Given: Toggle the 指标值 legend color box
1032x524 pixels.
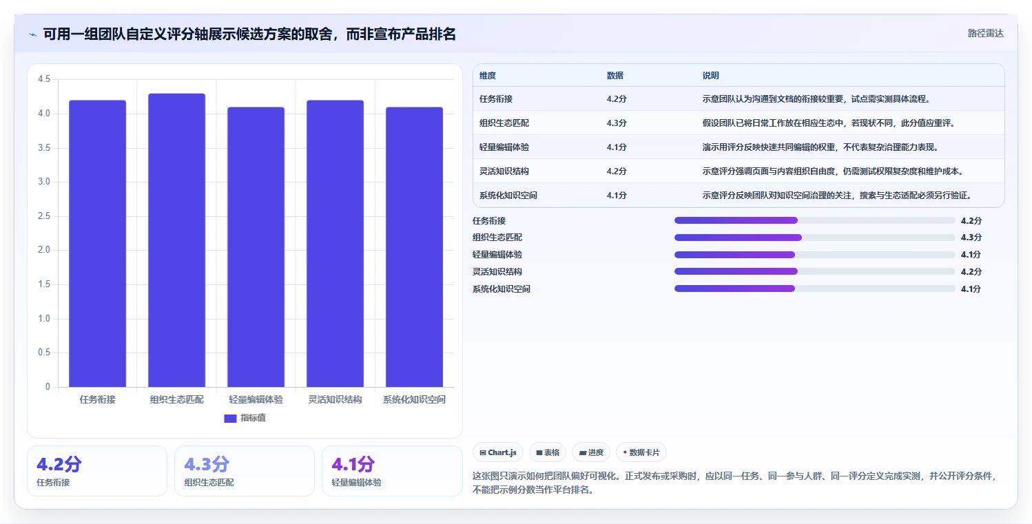Looking at the screenshot, I should [x=230, y=418].
